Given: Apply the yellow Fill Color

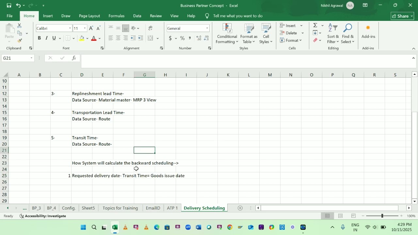Looking at the screenshot, I should (82, 38).
